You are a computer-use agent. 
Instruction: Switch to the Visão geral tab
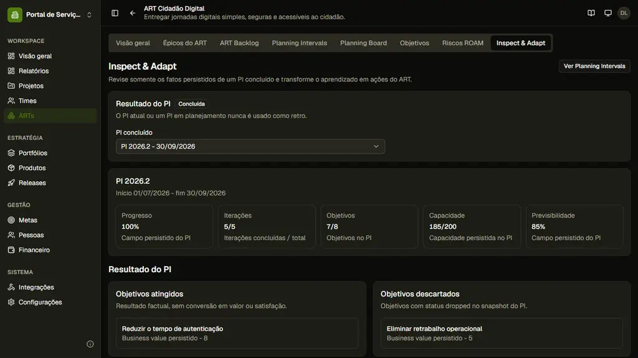pos(133,43)
